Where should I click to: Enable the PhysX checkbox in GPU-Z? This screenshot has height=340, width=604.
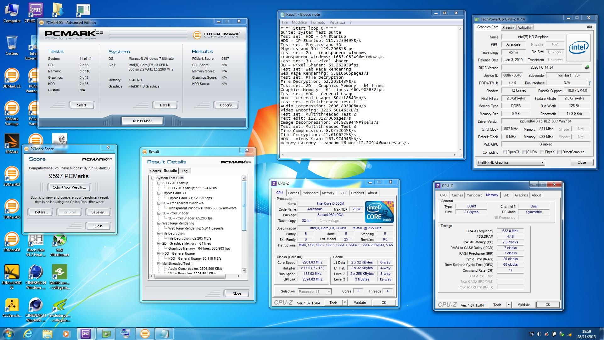pyautogui.click(x=542, y=152)
